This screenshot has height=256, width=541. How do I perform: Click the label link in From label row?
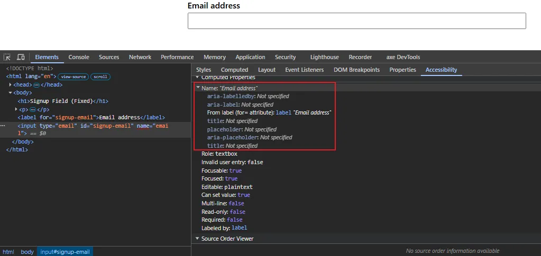click(283, 112)
